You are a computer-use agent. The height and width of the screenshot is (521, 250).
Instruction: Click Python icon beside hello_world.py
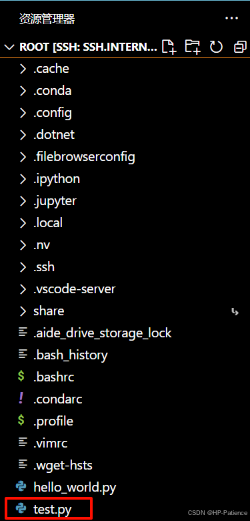(x=21, y=488)
